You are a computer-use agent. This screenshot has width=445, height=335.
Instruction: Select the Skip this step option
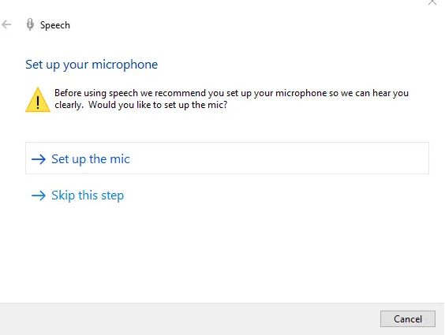(78, 195)
